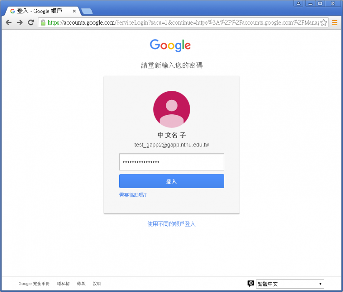Viewport: 343px width, 292px height.
Task: Open the 條款 footer link
Action: tap(81, 284)
